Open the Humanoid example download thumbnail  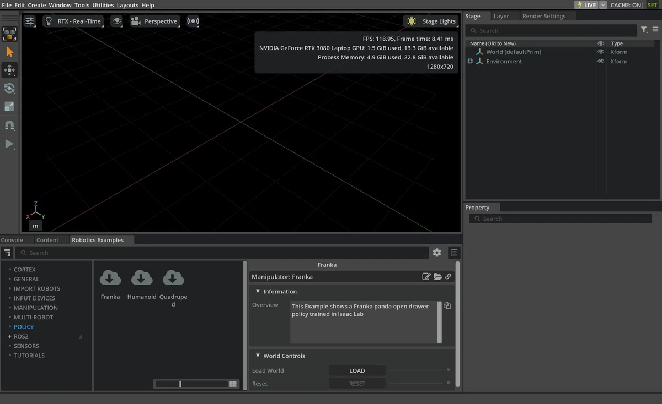[x=142, y=278]
